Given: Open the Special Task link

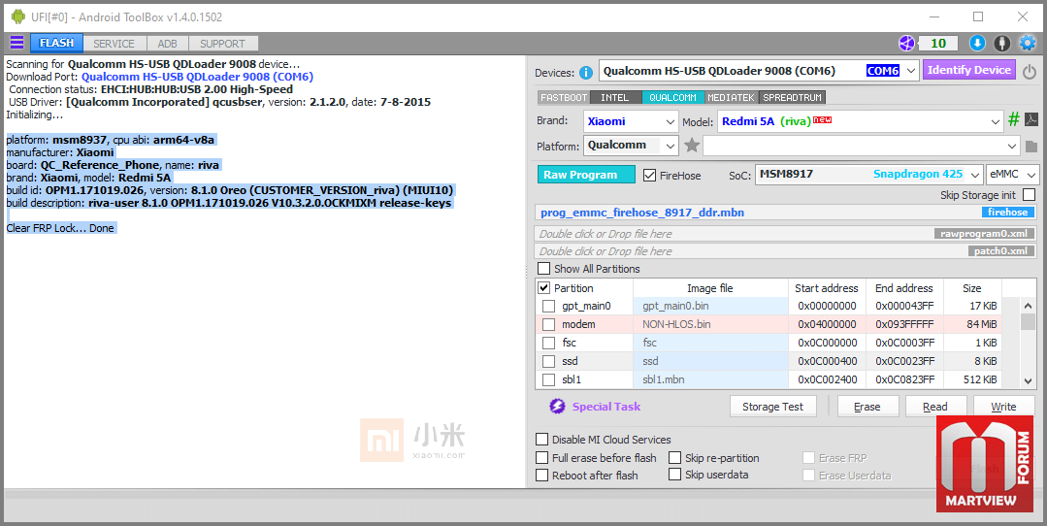Looking at the screenshot, I should 606,407.
